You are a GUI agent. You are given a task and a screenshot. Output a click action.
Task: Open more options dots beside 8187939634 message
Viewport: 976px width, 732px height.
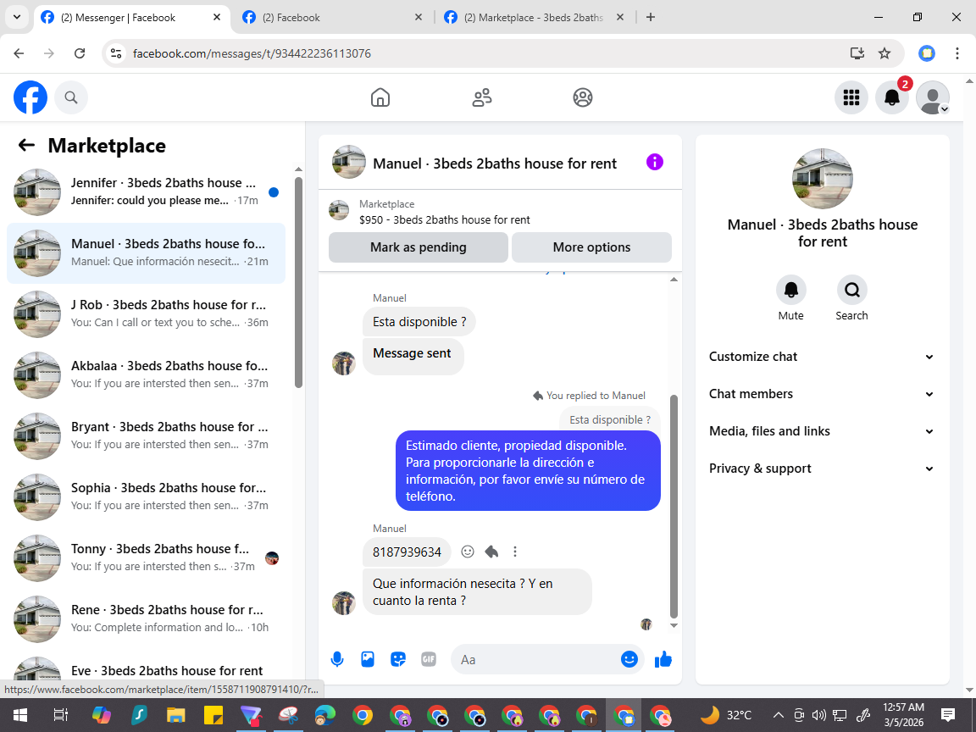coord(515,552)
